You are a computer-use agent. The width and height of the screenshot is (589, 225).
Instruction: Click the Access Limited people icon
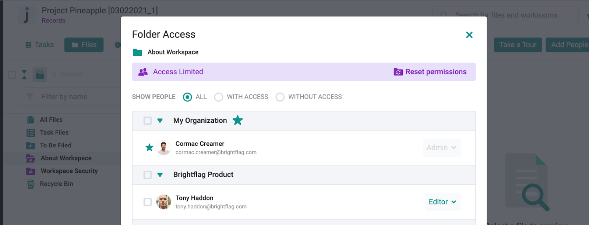point(143,72)
